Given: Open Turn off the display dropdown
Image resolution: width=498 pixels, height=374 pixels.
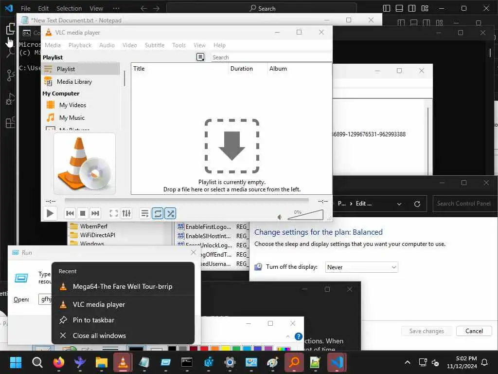Looking at the screenshot, I should (x=361, y=267).
